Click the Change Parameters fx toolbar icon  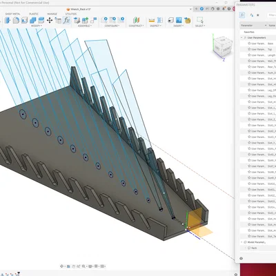66,20
